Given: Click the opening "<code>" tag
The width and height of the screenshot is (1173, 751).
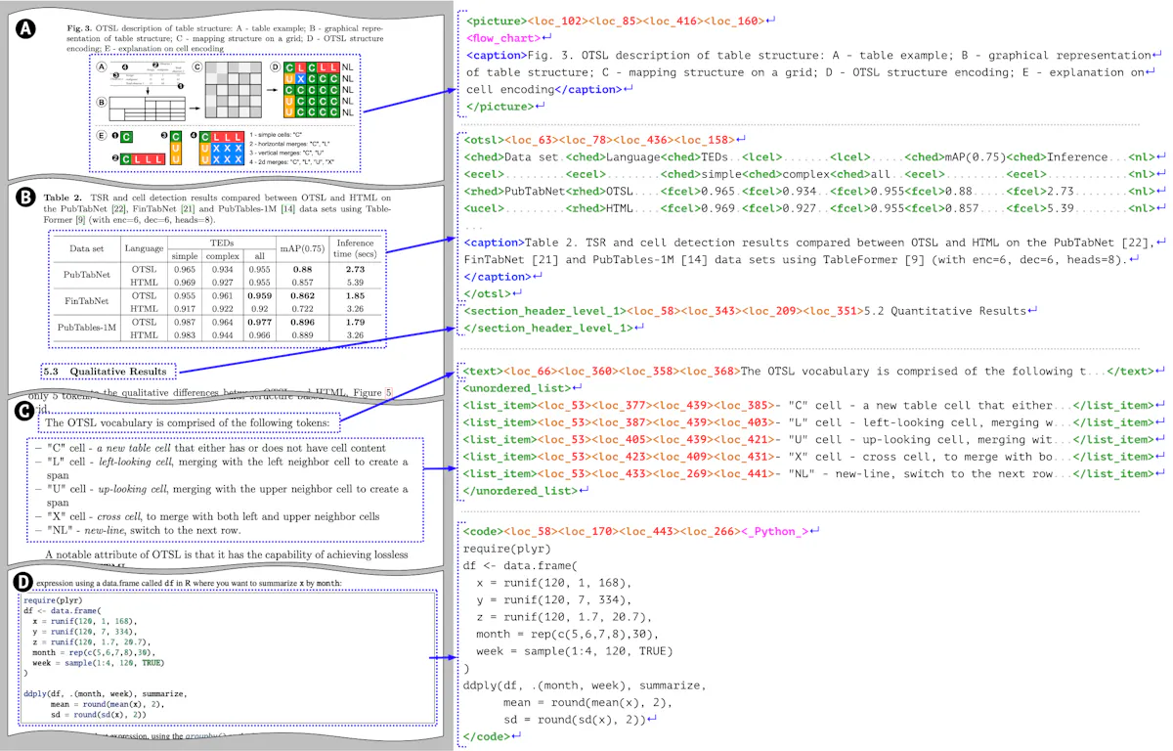Looking at the screenshot, I should click(485, 532).
